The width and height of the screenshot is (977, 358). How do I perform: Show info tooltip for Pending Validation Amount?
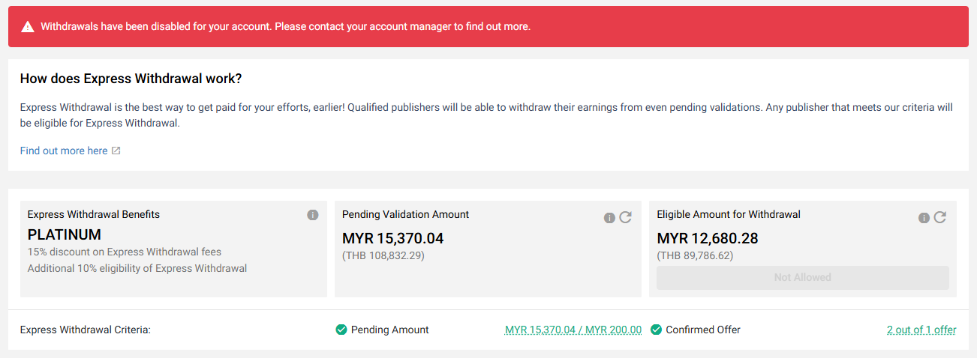pos(610,218)
